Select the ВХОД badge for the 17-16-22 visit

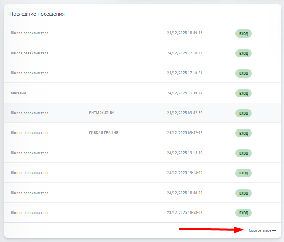click(244, 53)
